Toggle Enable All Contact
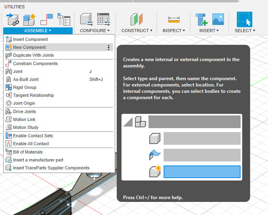Screen dimensions: 268x215 31,144
